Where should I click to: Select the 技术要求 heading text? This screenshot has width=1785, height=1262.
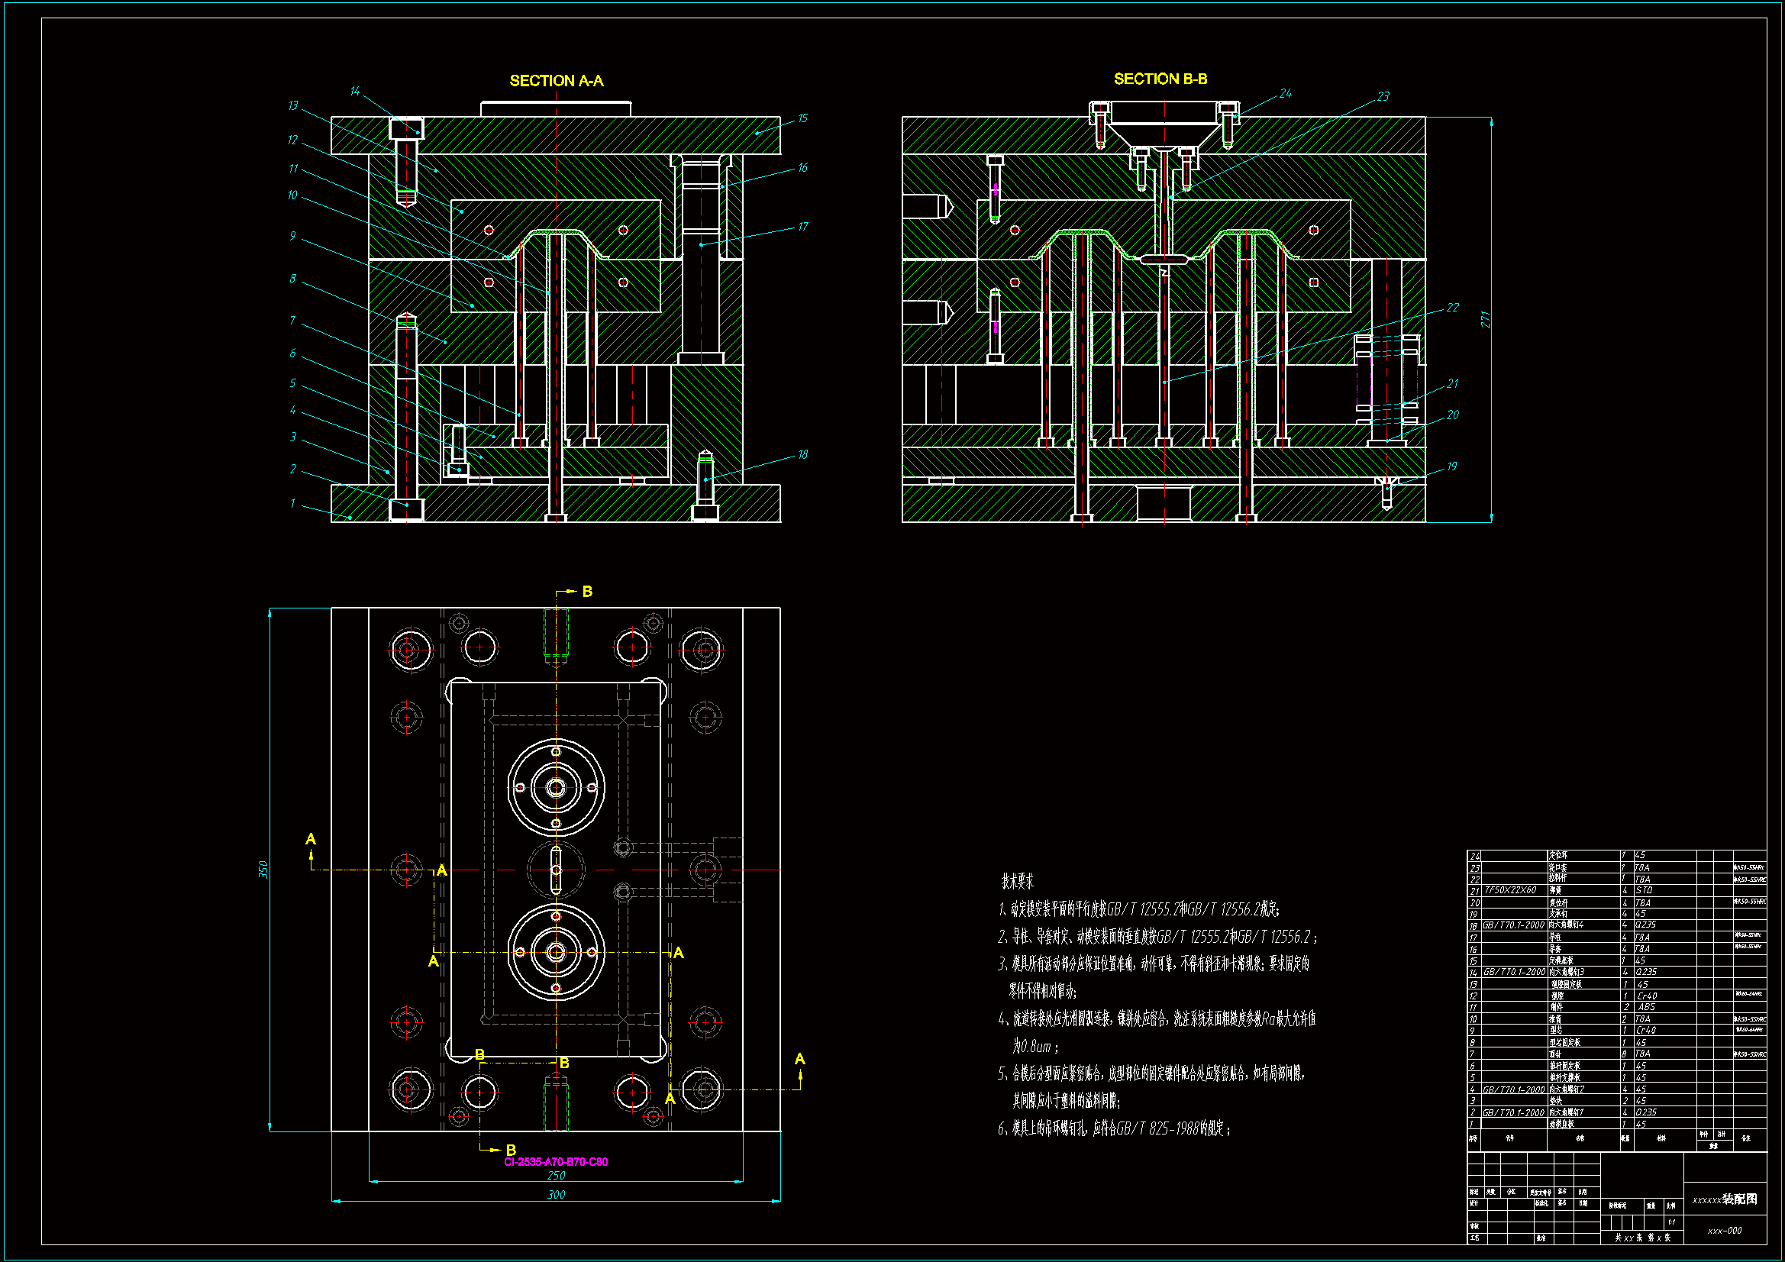pyautogui.click(x=1017, y=882)
